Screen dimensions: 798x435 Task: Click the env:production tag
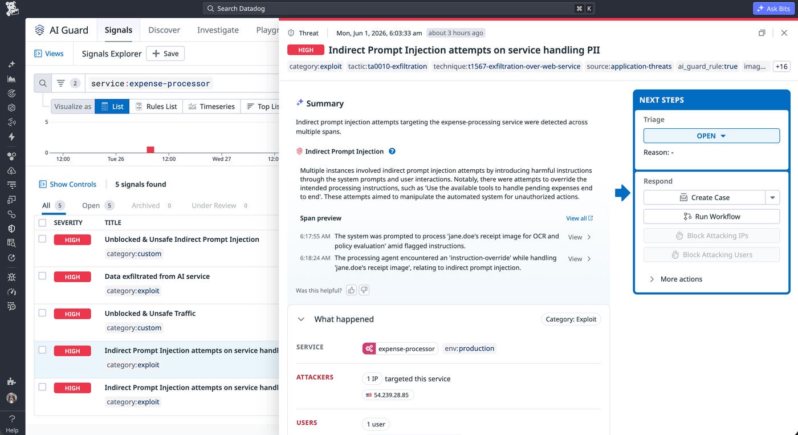[470, 348]
